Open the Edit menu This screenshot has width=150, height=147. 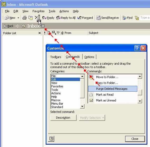[x=16, y=11]
